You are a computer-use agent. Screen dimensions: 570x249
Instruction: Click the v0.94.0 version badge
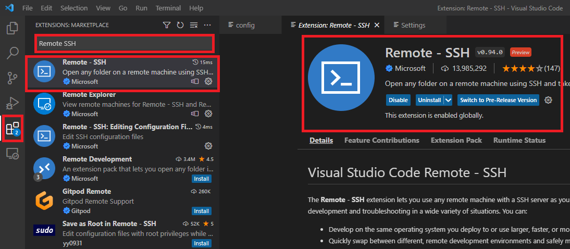pos(490,52)
